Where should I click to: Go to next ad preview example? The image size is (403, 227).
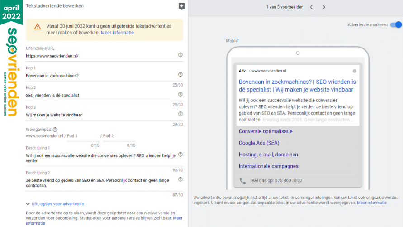(324, 7)
